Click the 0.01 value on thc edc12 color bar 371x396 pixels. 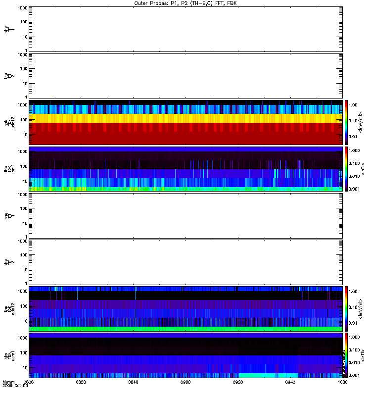tap(353, 323)
